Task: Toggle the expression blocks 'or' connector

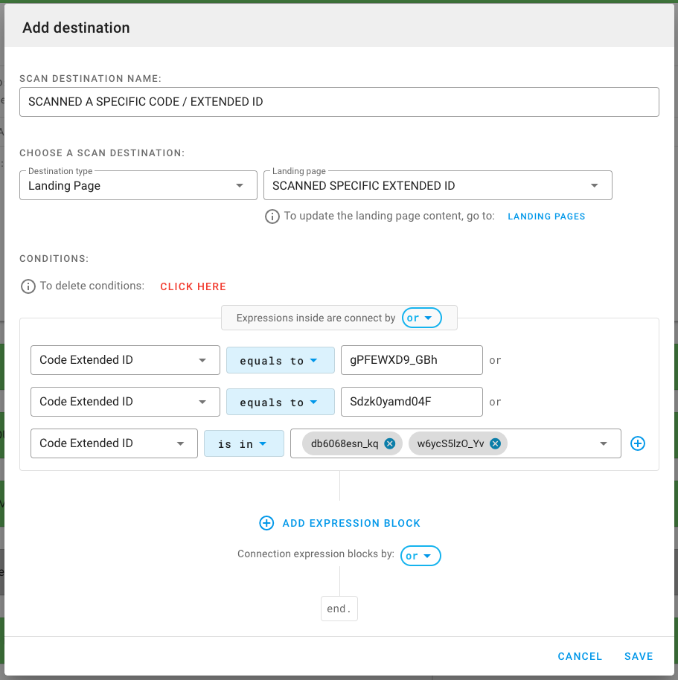Action: [420, 556]
